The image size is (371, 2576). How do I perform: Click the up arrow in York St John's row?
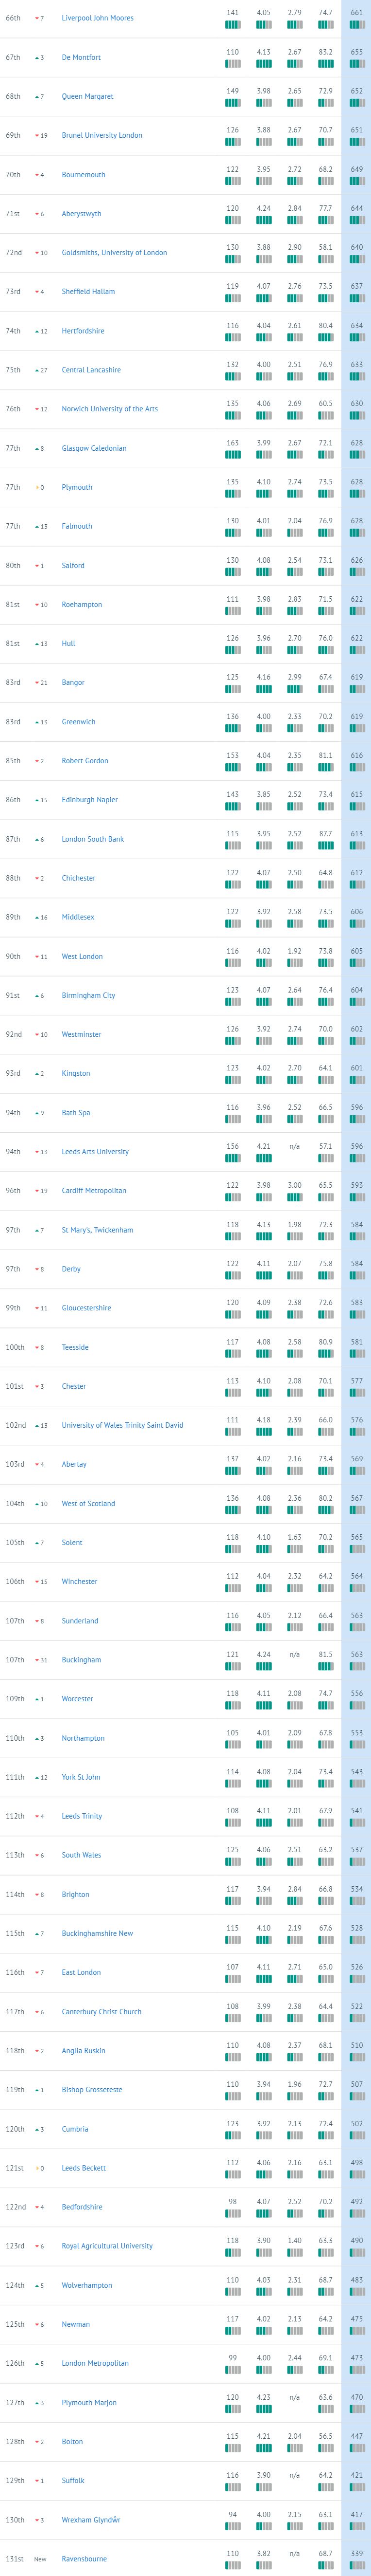(37, 1777)
